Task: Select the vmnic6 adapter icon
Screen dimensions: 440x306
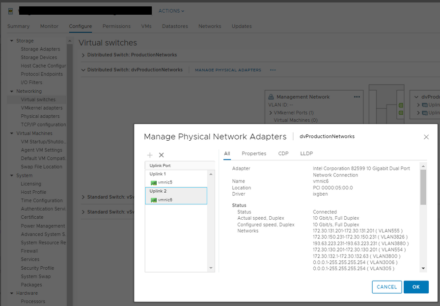Action: [154, 200]
